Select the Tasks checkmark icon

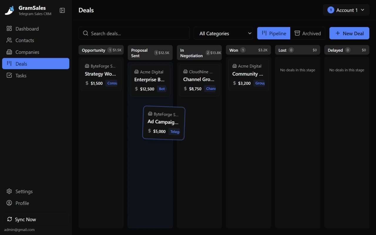9,75
